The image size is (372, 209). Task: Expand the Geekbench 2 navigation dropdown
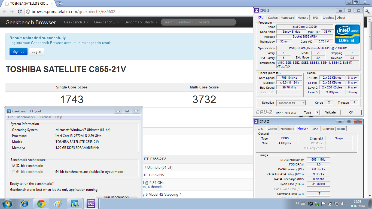pyautogui.click(x=106, y=22)
